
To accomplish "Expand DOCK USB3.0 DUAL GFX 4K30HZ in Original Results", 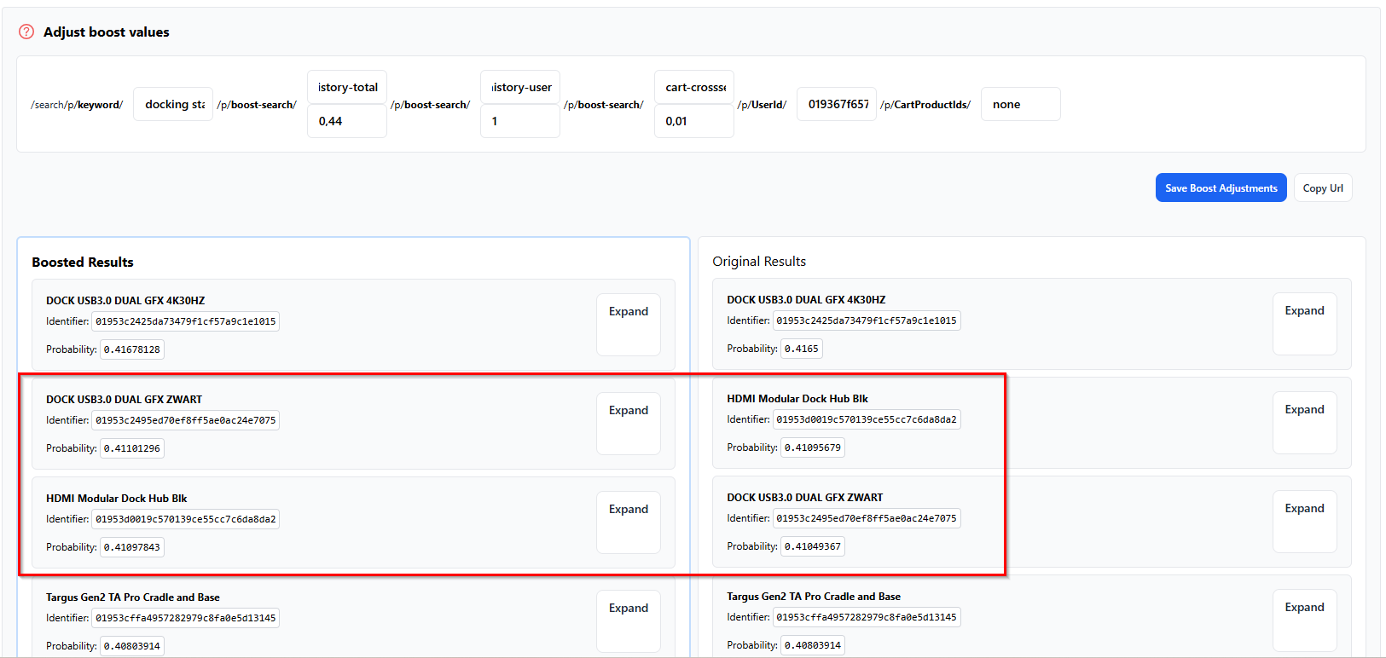I will [x=1304, y=324].
